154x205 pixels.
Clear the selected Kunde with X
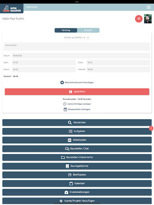[x=88, y=38]
